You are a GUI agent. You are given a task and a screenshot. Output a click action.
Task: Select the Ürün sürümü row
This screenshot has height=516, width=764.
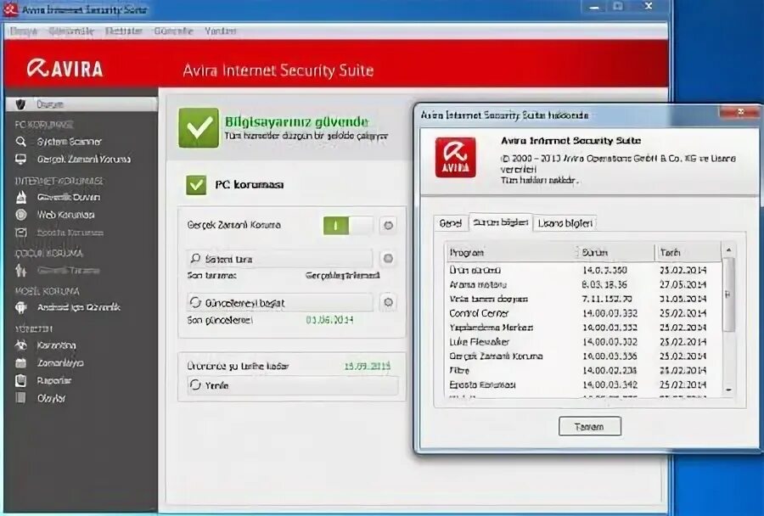click(x=584, y=270)
